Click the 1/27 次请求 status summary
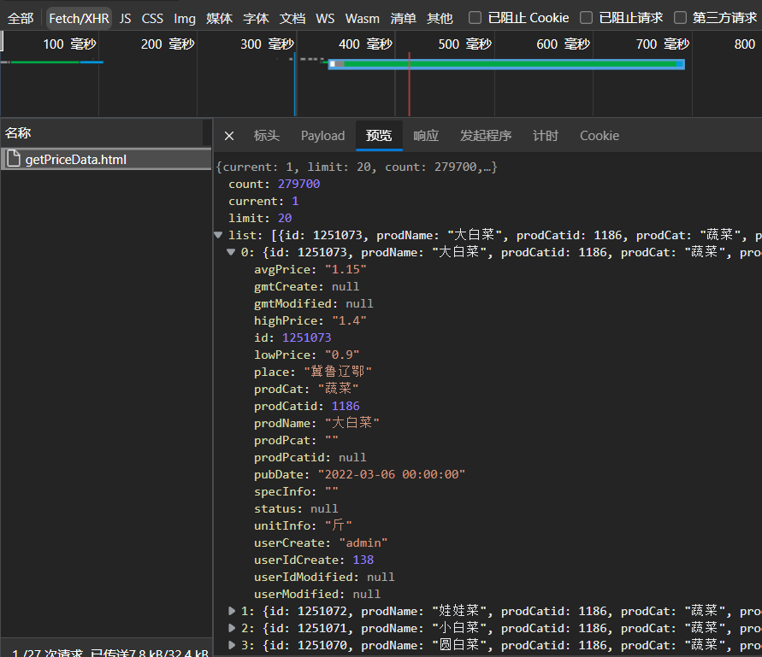Image resolution: width=762 pixels, height=657 pixels. [48, 652]
